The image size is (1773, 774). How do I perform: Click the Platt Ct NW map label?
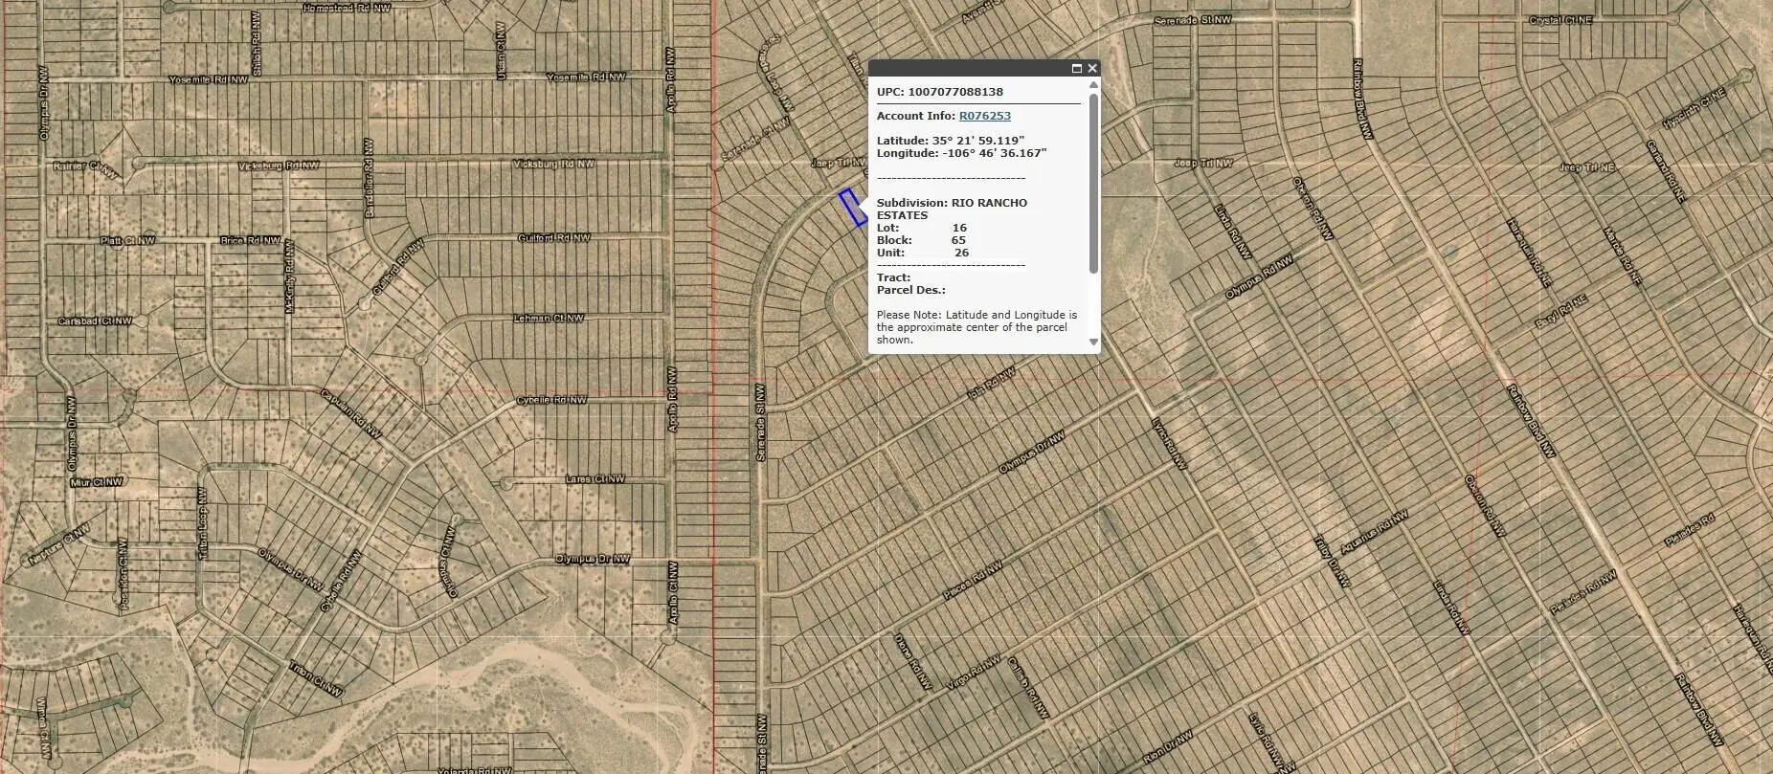[127, 240]
